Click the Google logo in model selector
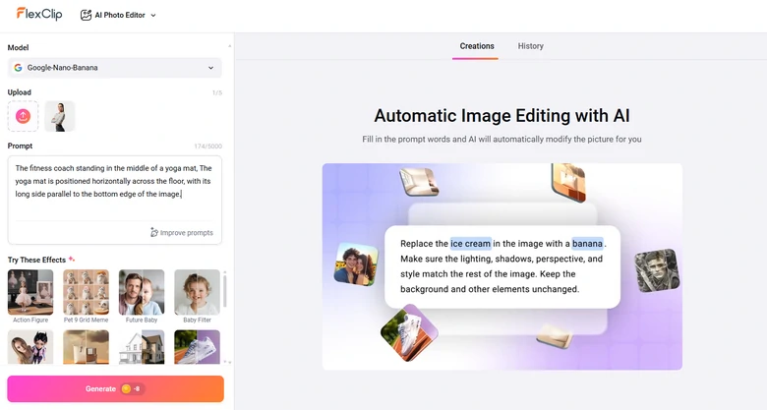767x410 pixels. [x=18, y=68]
